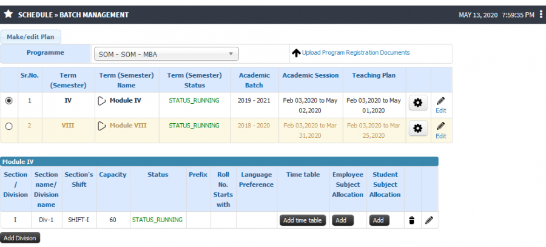This screenshot has height=247, width=546.
Task: Click Upload Program Registration Documents link
Action: pos(356,53)
